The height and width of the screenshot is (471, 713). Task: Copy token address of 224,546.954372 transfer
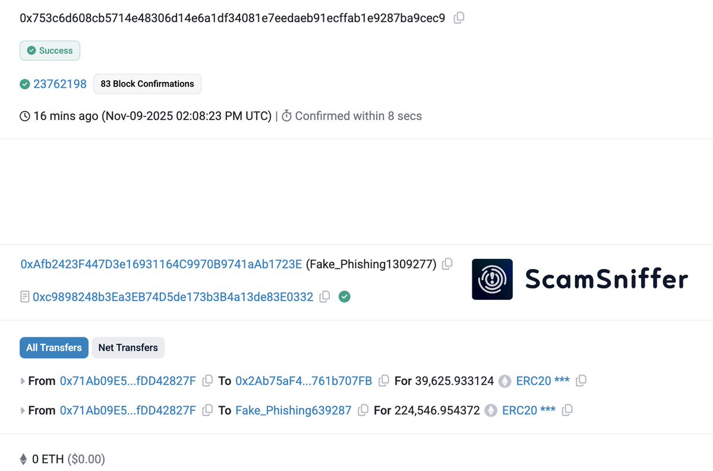(567, 410)
